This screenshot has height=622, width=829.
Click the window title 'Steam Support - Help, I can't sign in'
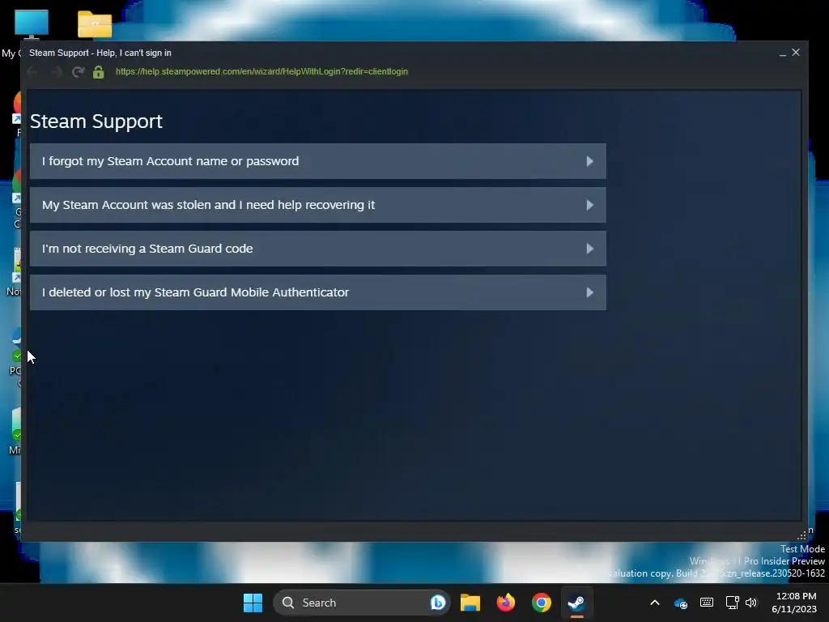100,53
